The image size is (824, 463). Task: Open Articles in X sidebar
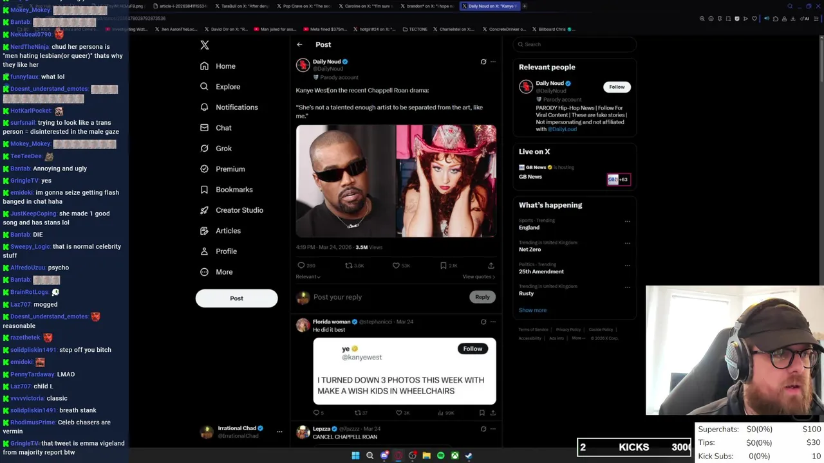tap(220, 231)
